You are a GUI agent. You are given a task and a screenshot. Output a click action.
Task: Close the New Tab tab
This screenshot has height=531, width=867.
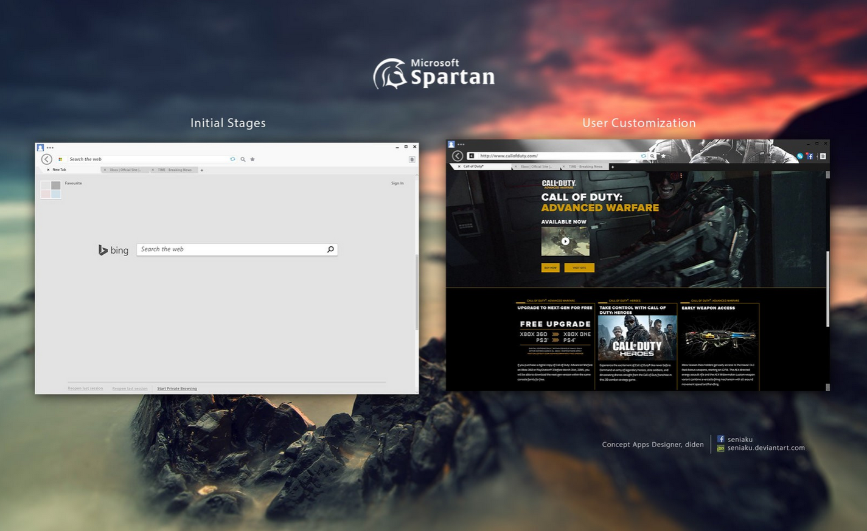(x=48, y=170)
